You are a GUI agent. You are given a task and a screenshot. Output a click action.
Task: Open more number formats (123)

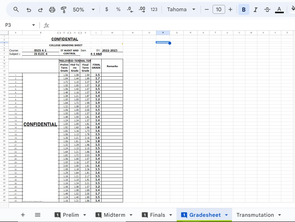click(154, 9)
